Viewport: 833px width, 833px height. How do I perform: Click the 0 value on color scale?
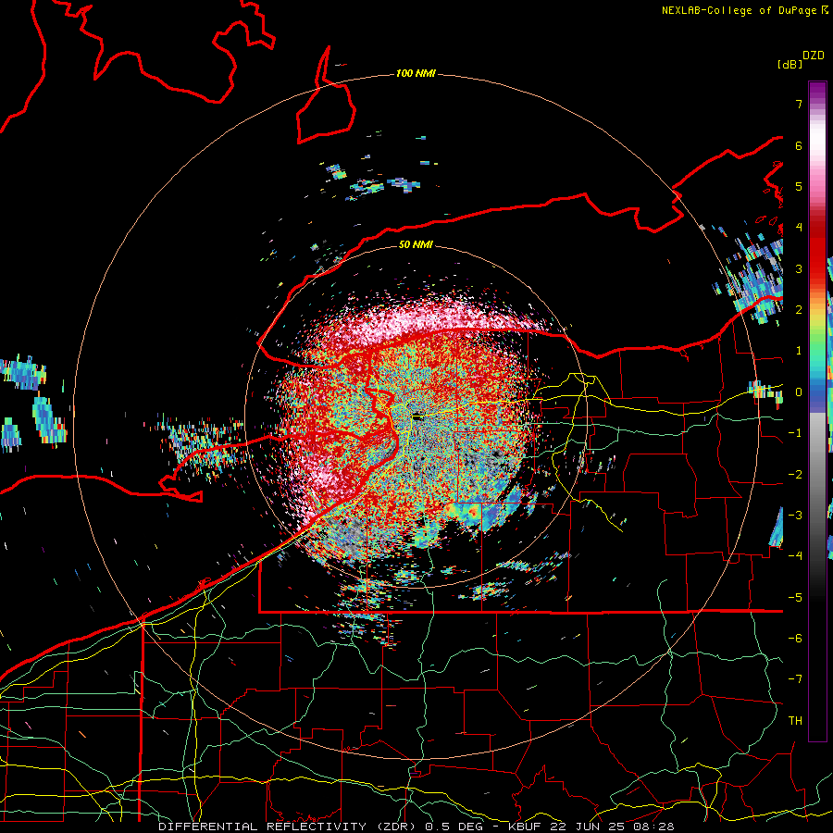tap(799, 392)
